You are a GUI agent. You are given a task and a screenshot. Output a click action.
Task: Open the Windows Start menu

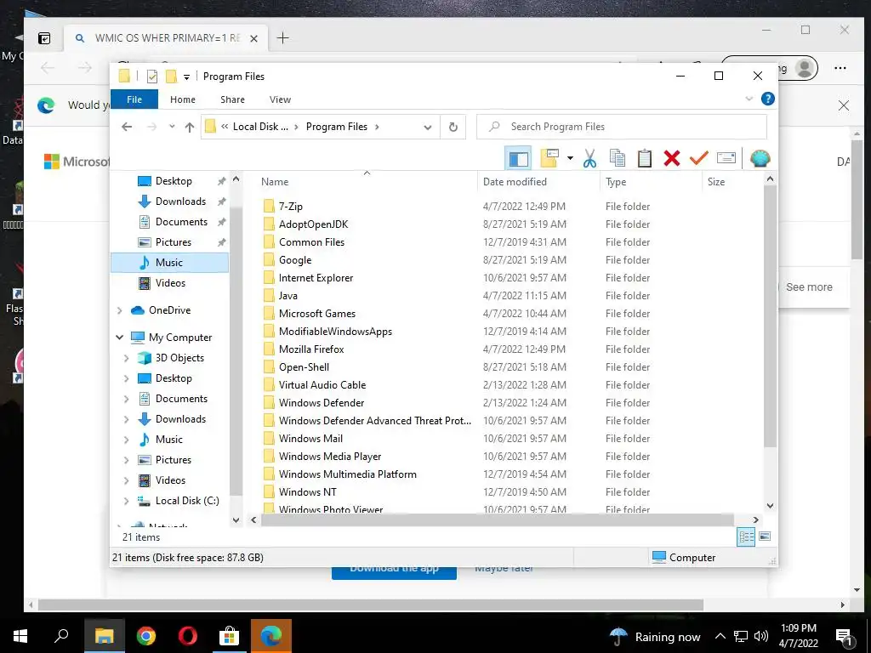[x=20, y=636]
